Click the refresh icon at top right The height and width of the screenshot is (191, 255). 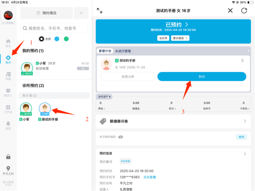pos(244,11)
